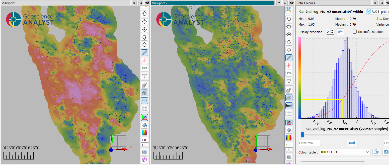Screen dimensions: 389x165
Task: Open the Colour table CET-R1 dropdown
Action: (x=345, y=152)
